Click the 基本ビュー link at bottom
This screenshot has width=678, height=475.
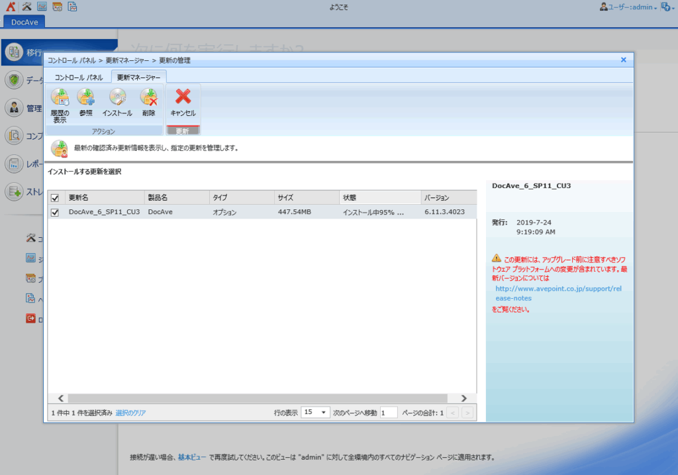(192, 457)
